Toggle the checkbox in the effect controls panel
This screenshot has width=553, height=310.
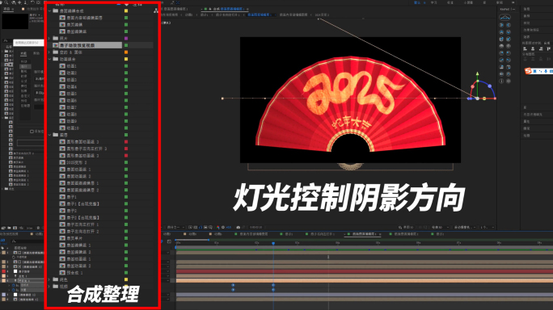coord(32,132)
